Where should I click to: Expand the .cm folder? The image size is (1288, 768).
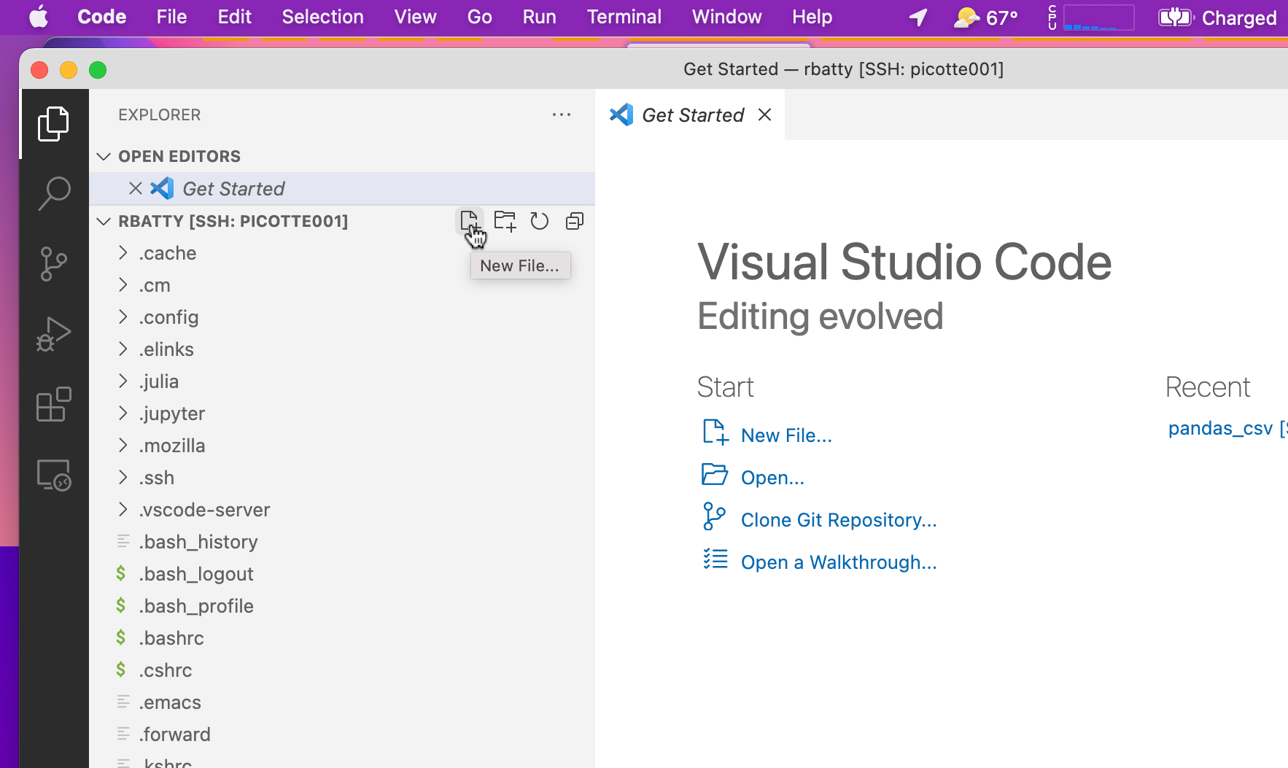pos(123,285)
